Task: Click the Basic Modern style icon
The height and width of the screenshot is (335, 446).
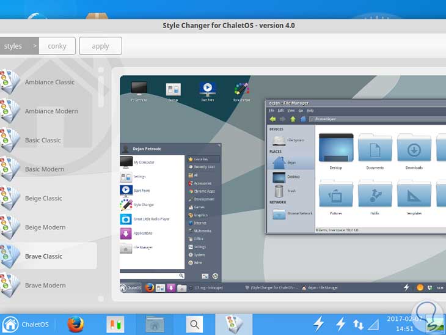Action: (10, 169)
